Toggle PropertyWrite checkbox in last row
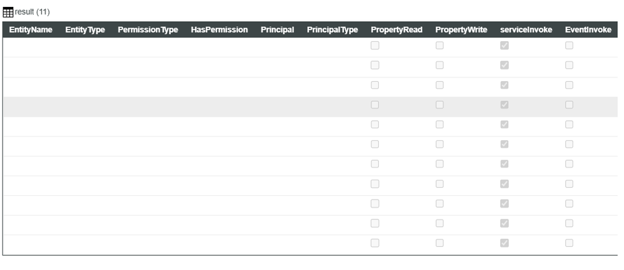The height and width of the screenshot is (270, 624). (440, 243)
